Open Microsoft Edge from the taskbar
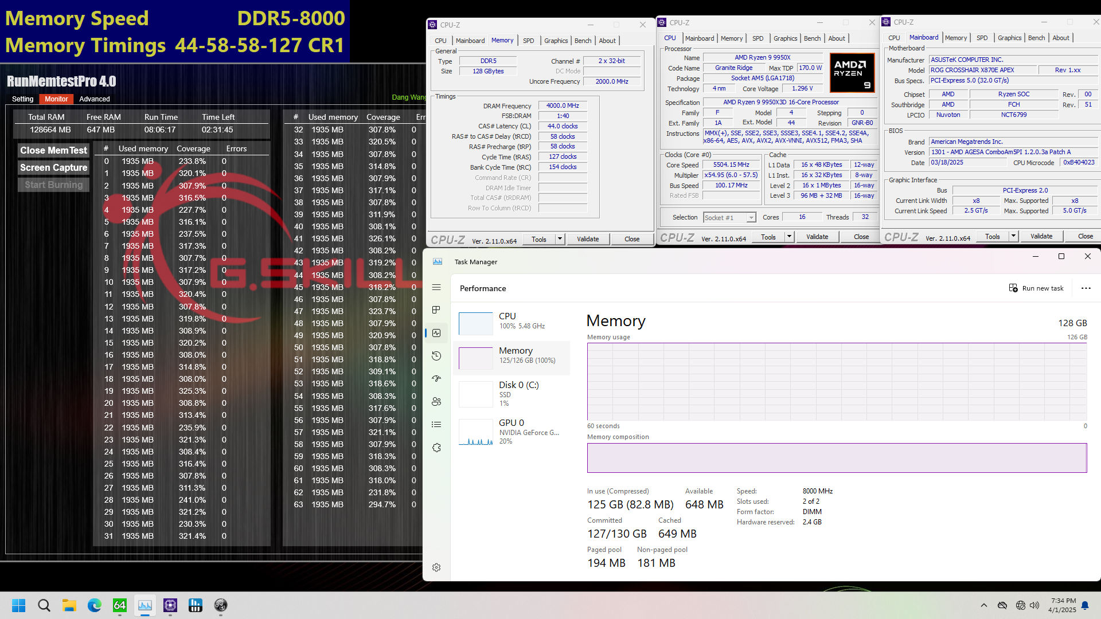 point(94,605)
